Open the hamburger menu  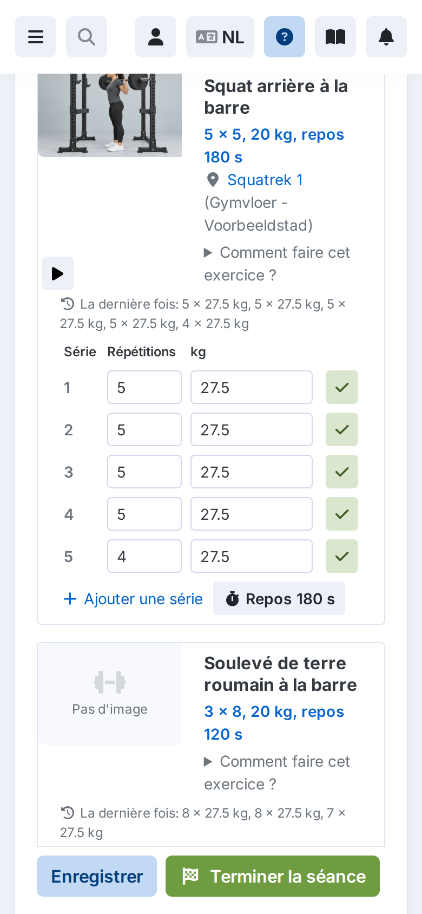[36, 37]
